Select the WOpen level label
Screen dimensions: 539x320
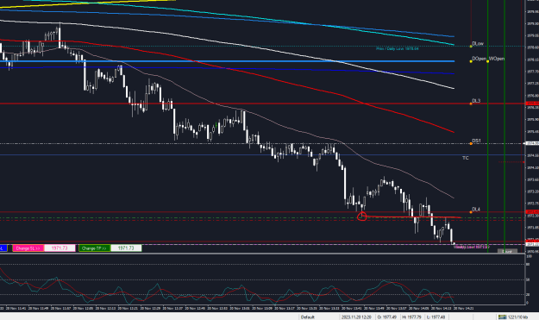coord(497,59)
